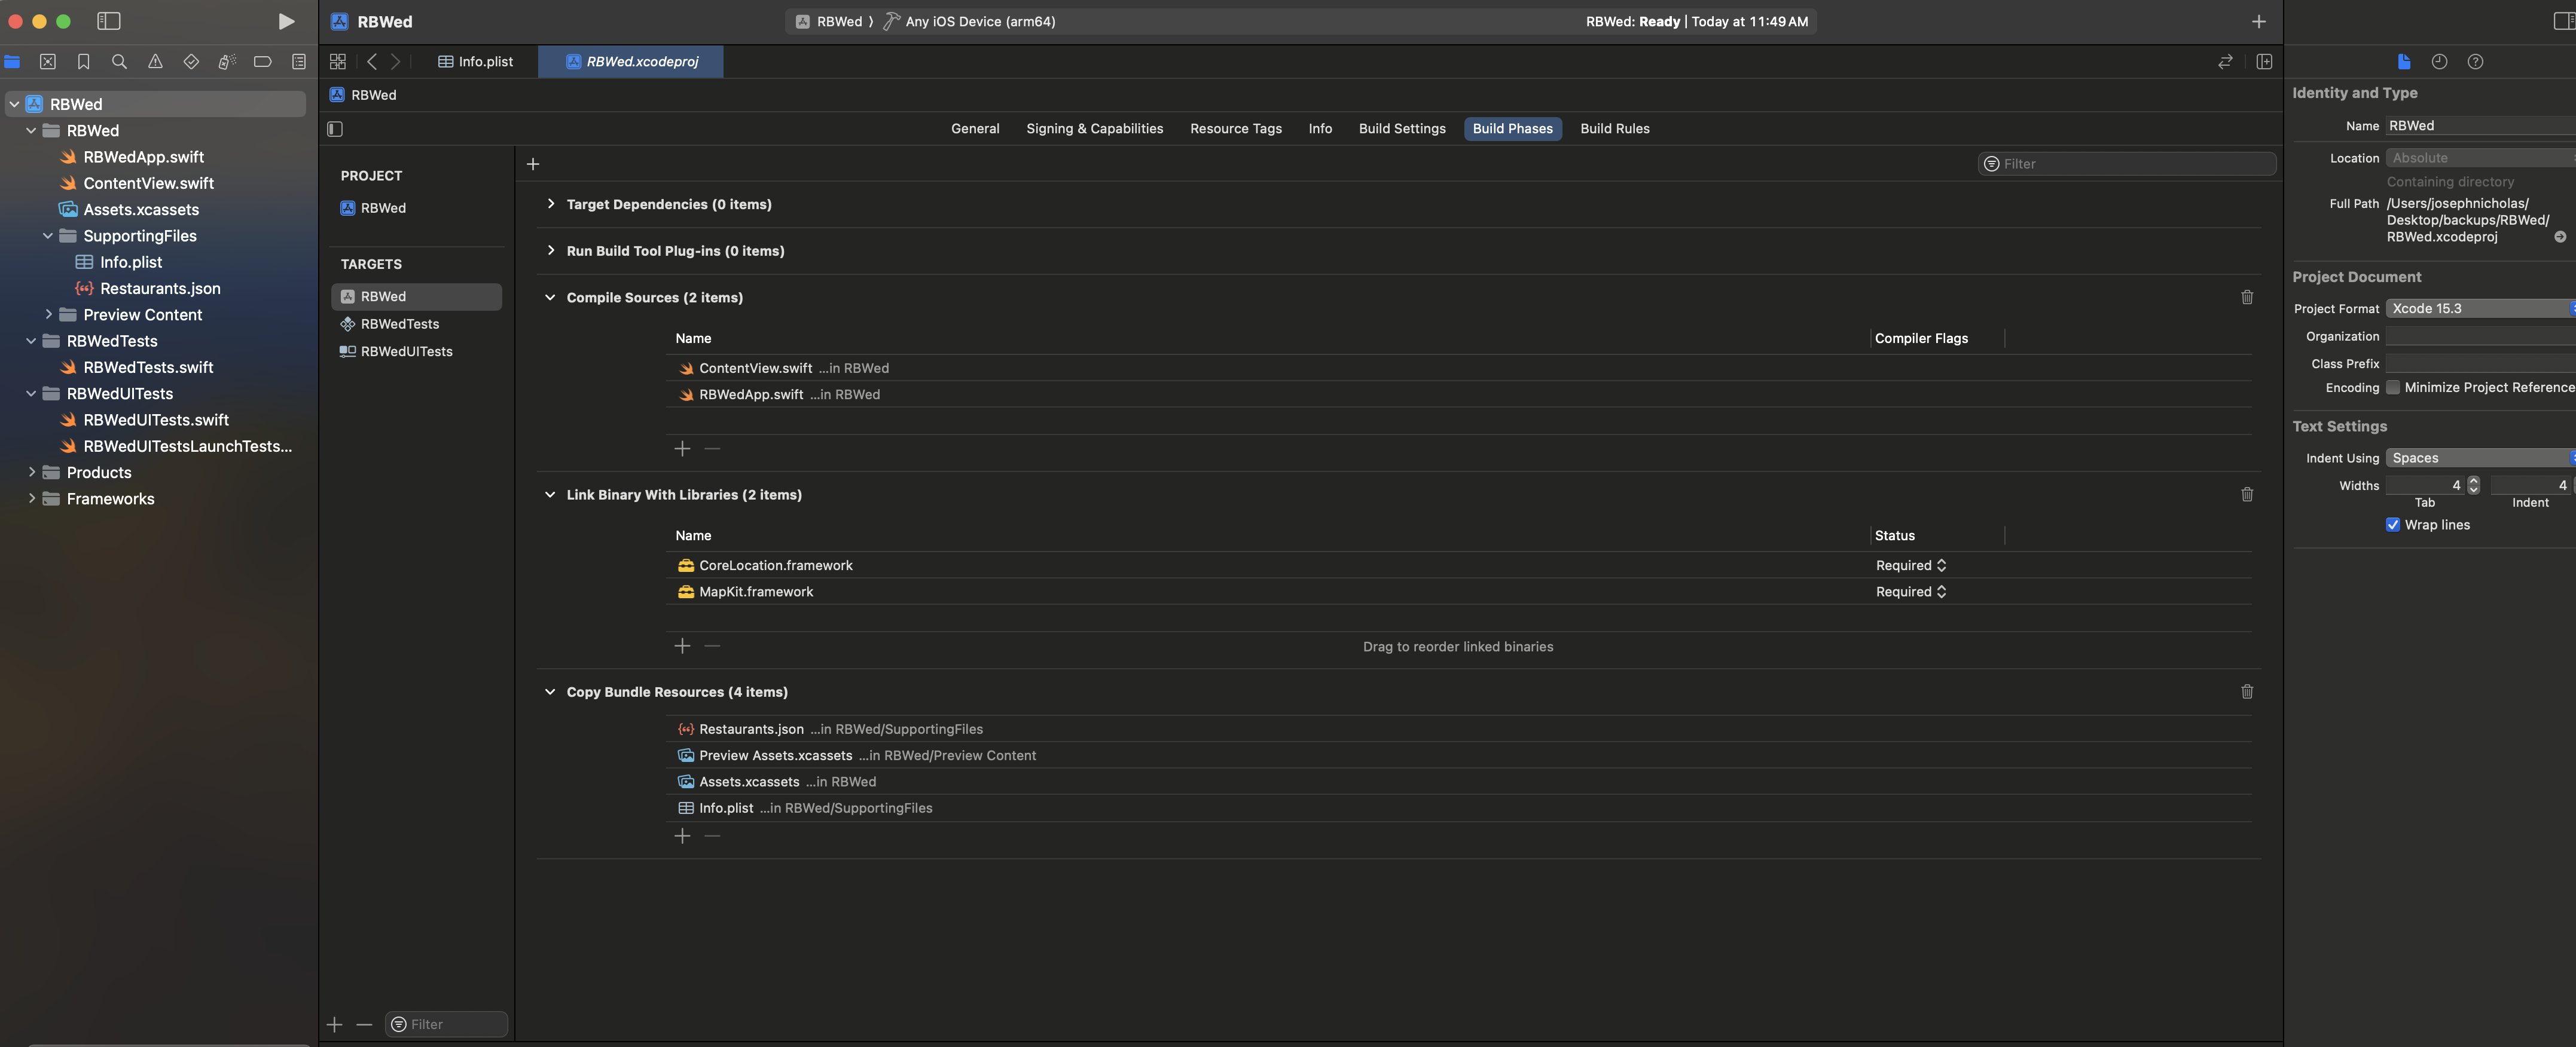Expand the Products group
This screenshot has width=2576, height=1047.
(31, 473)
